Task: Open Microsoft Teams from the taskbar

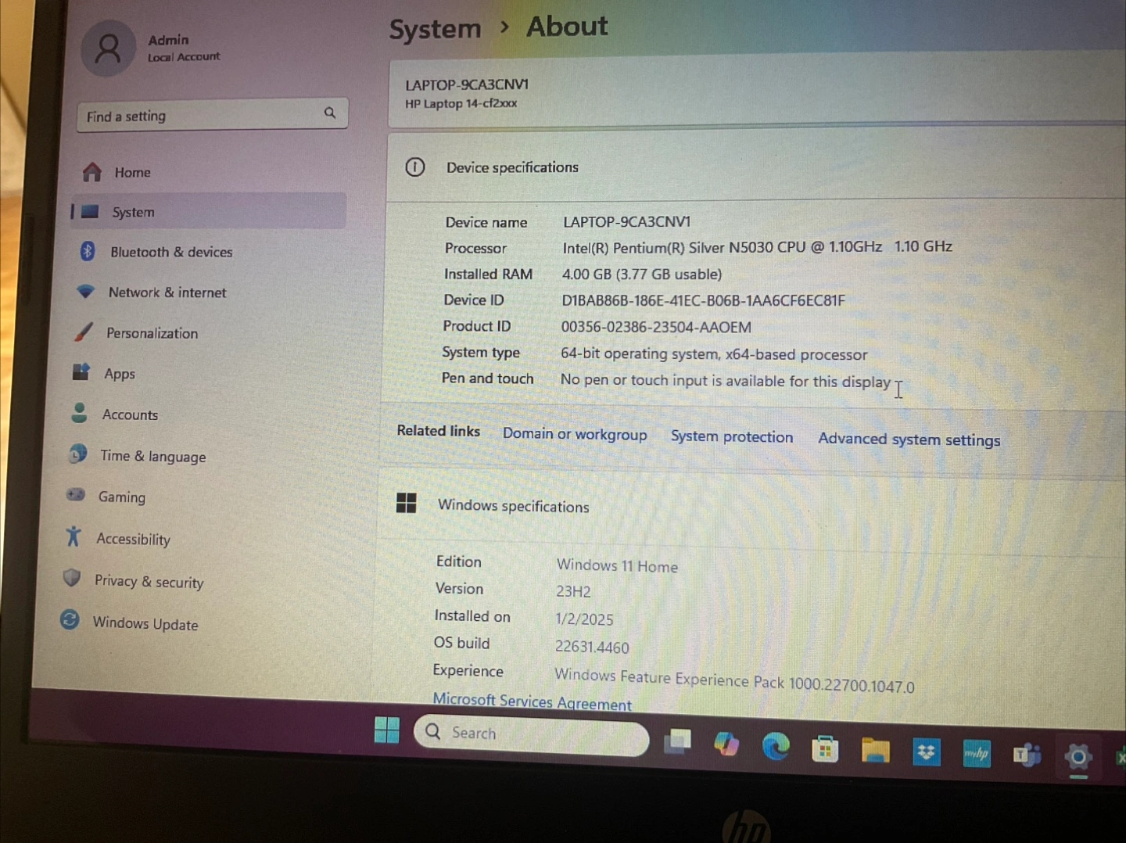Action: [1027, 755]
